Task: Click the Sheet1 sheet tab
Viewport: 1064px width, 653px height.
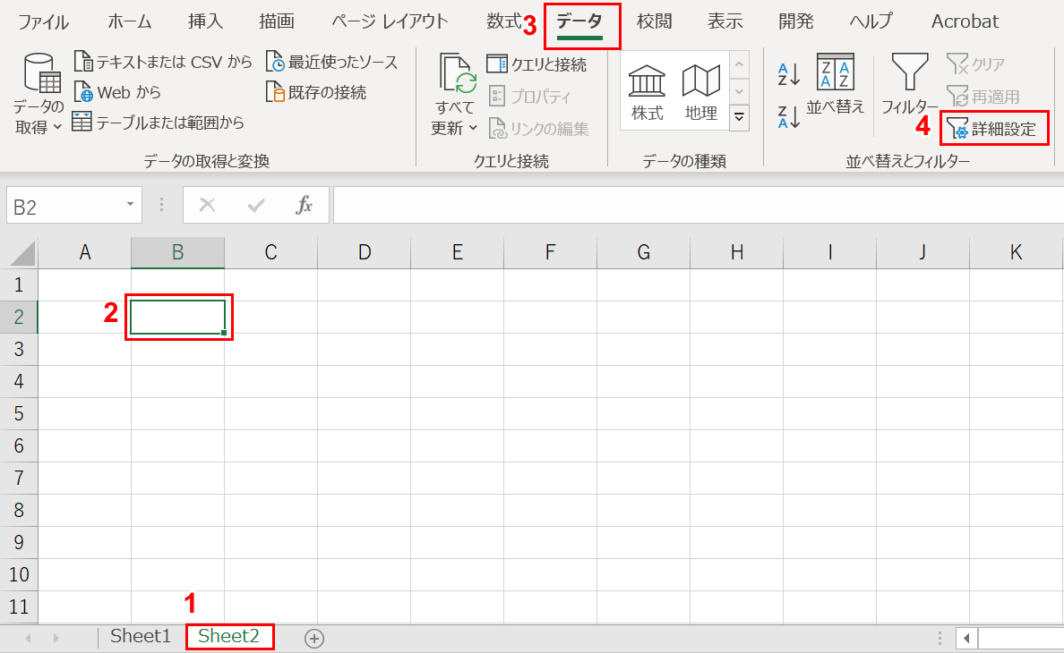Action: (140, 637)
